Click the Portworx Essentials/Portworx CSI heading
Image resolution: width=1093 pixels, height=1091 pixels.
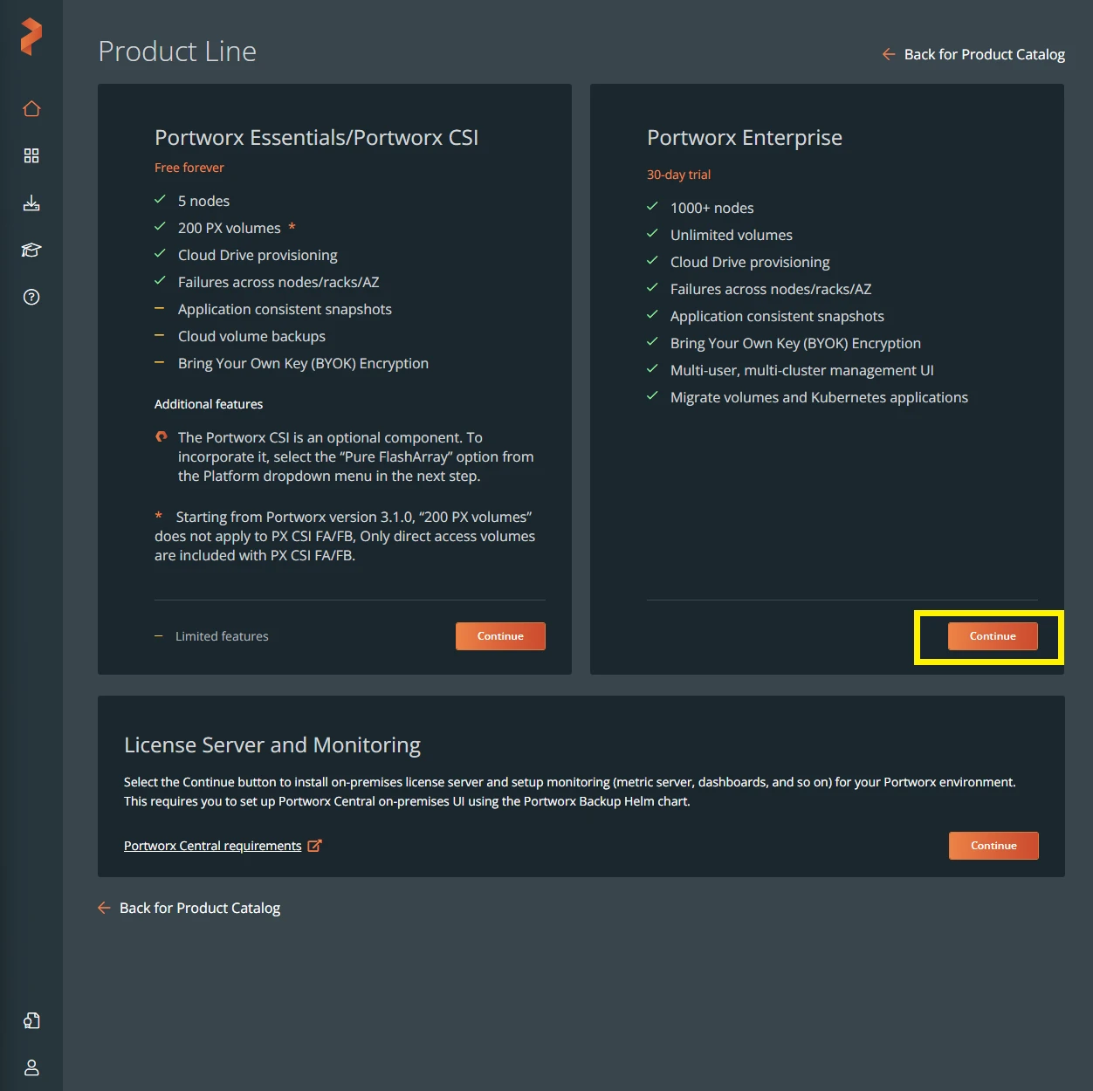(316, 138)
